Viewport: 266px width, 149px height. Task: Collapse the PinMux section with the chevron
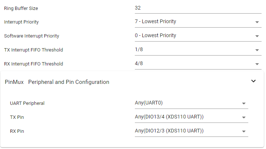point(253,81)
